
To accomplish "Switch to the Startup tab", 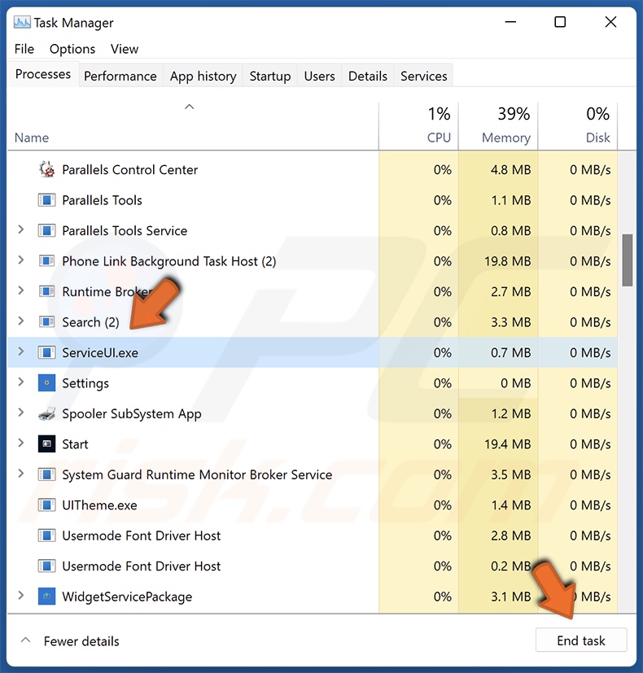I will point(270,76).
